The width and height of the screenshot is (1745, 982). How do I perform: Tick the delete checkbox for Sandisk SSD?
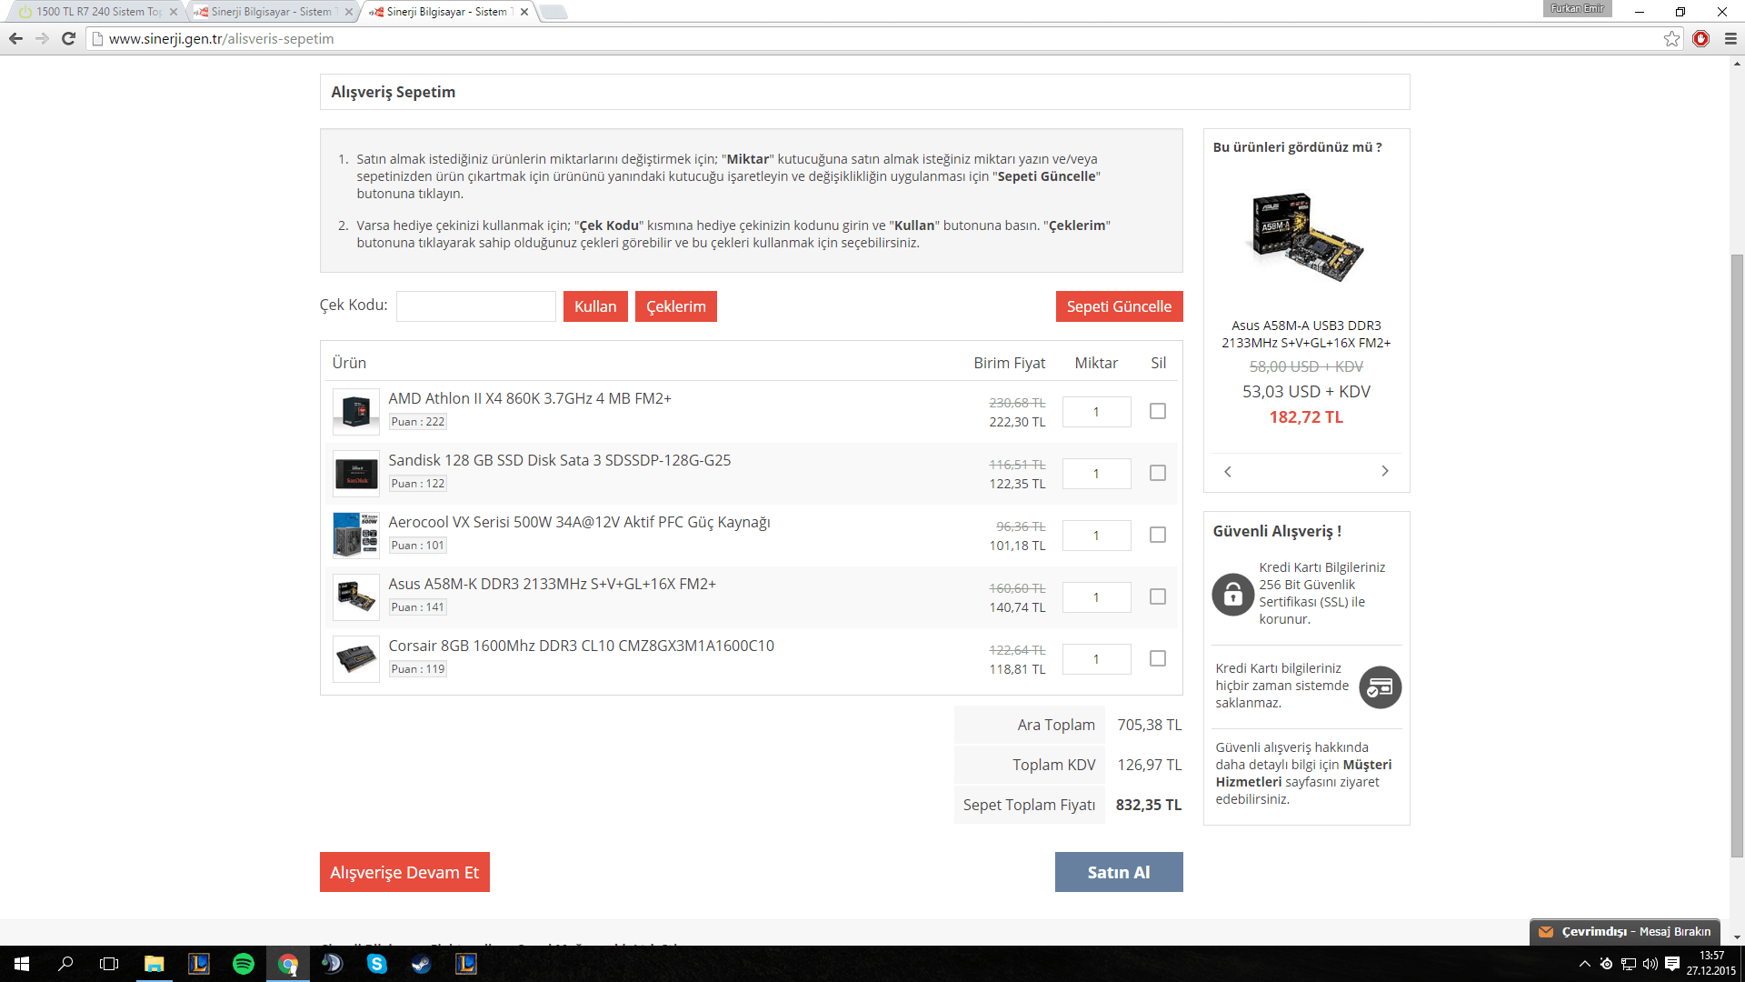(x=1157, y=473)
